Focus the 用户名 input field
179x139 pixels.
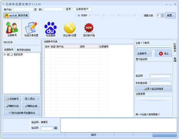(23, 9)
